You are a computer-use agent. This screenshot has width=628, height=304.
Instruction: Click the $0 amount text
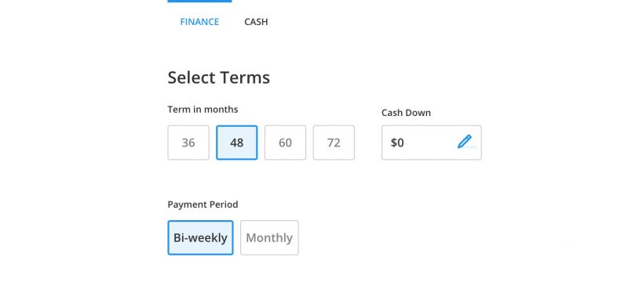[x=397, y=143]
